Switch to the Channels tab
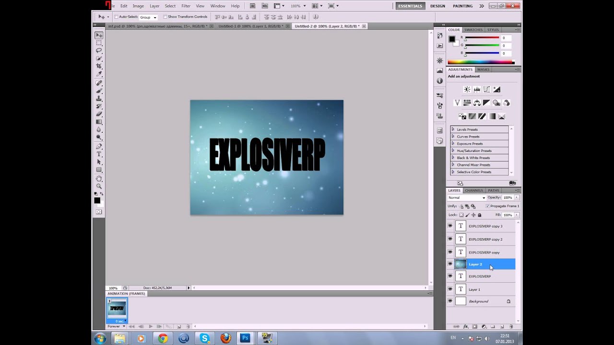 coord(474,190)
